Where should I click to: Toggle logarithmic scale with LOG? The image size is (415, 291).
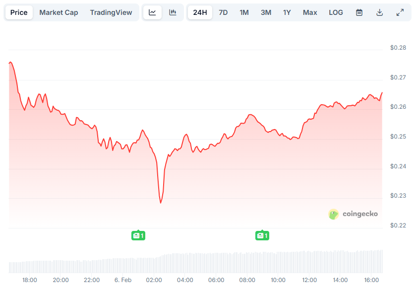click(336, 12)
